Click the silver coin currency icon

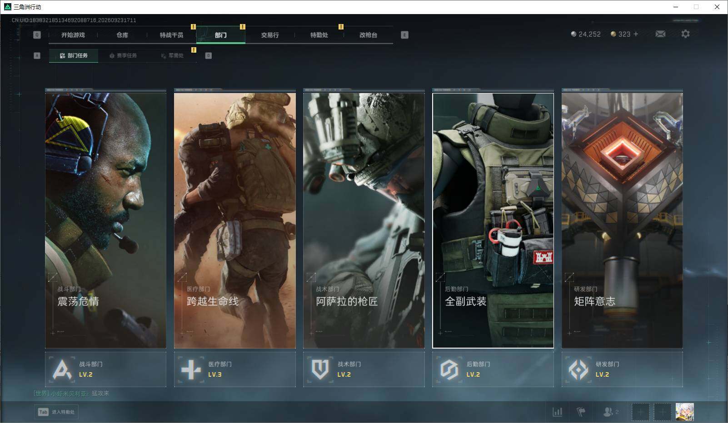pyautogui.click(x=573, y=34)
